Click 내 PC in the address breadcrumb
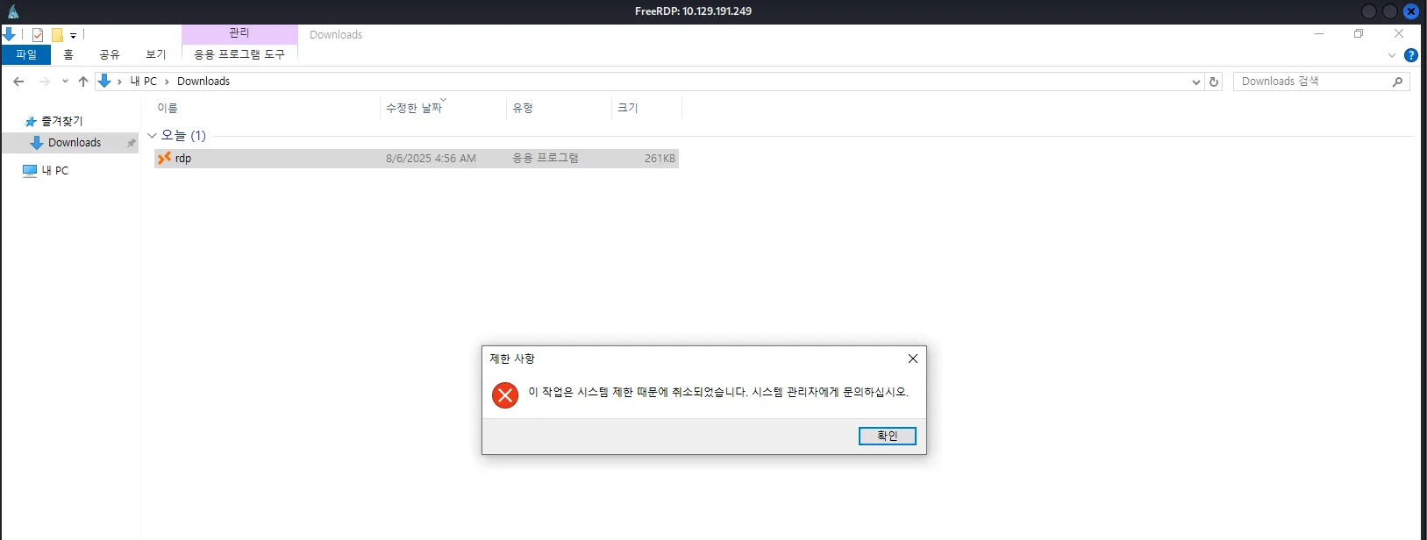 click(x=144, y=81)
